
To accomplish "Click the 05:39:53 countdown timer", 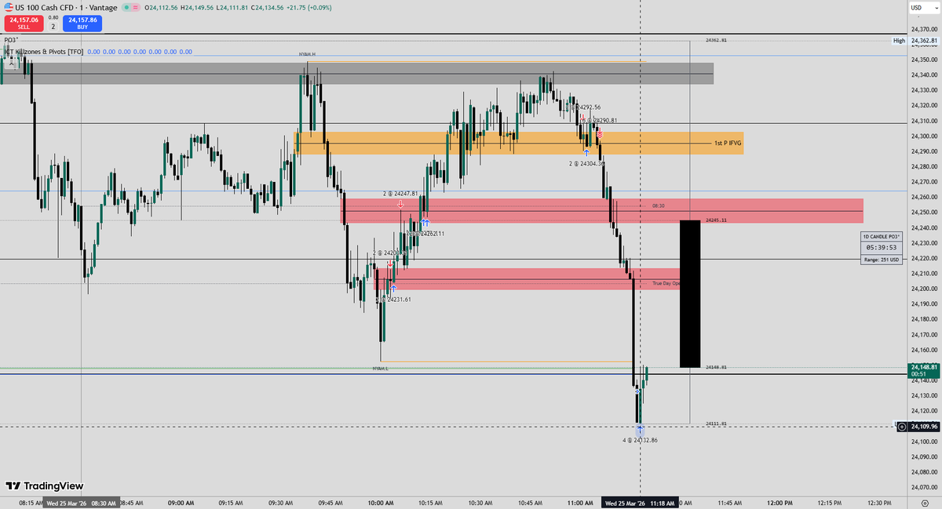I will tap(882, 247).
